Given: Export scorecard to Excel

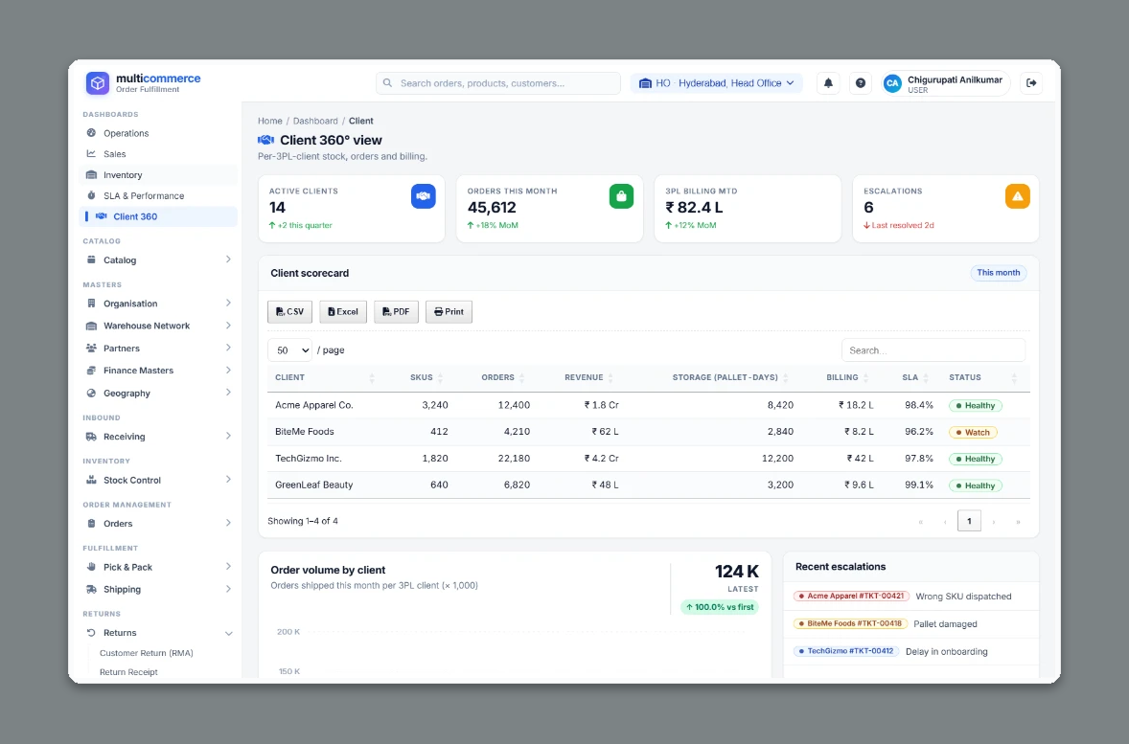Looking at the screenshot, I should [343, 311].
